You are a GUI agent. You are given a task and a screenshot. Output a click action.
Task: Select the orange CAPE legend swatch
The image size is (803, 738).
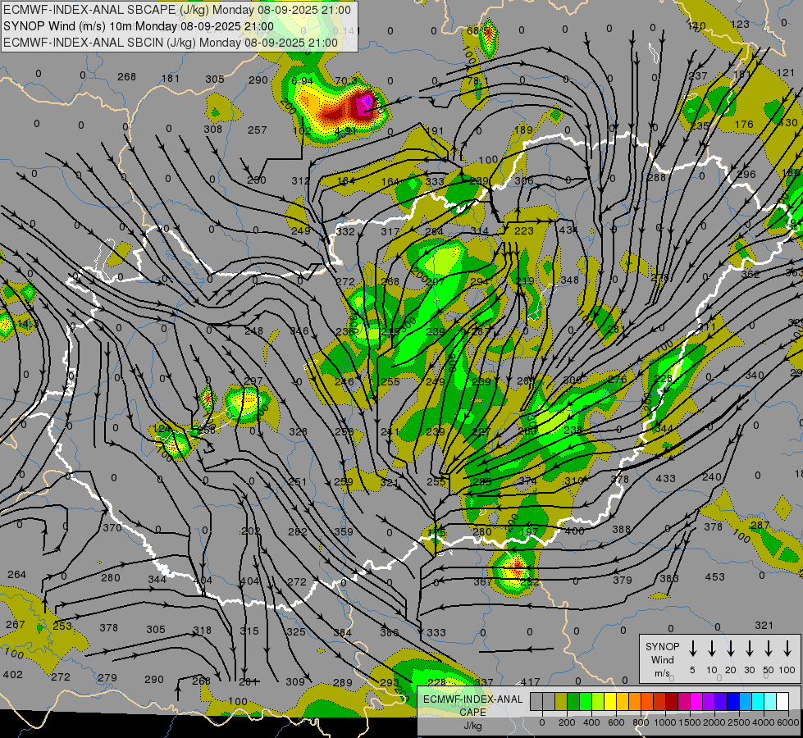[635, 701]
